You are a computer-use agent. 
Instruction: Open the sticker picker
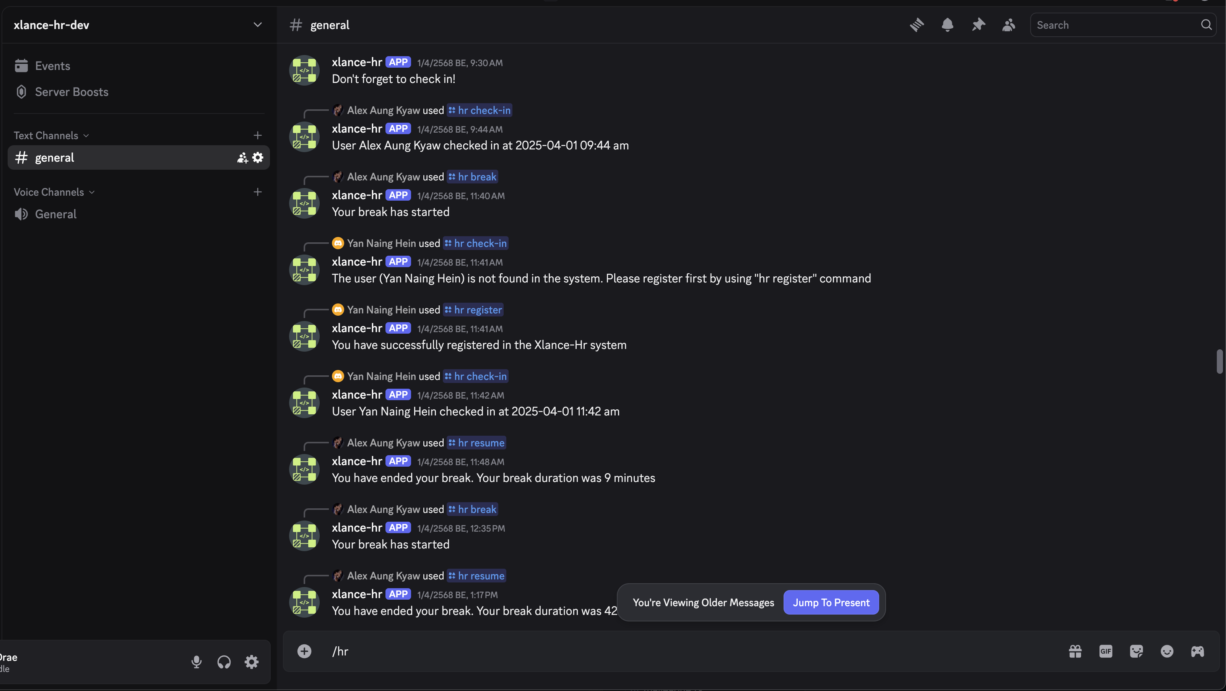(x=1136, y=651)
